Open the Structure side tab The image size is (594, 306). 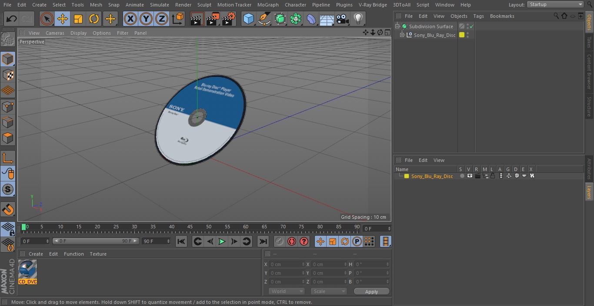589,106
